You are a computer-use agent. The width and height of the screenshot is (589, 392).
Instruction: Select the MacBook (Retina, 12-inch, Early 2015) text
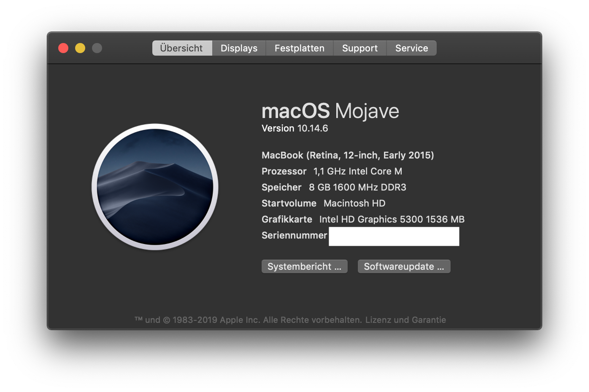pyautogui.click(x=348, y=155)
